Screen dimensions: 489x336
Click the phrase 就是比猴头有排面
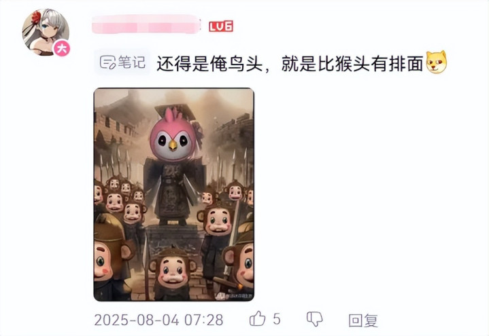352,64
